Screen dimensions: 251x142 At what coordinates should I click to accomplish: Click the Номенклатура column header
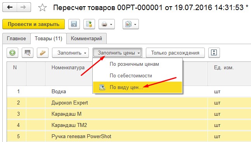[69, 74]
